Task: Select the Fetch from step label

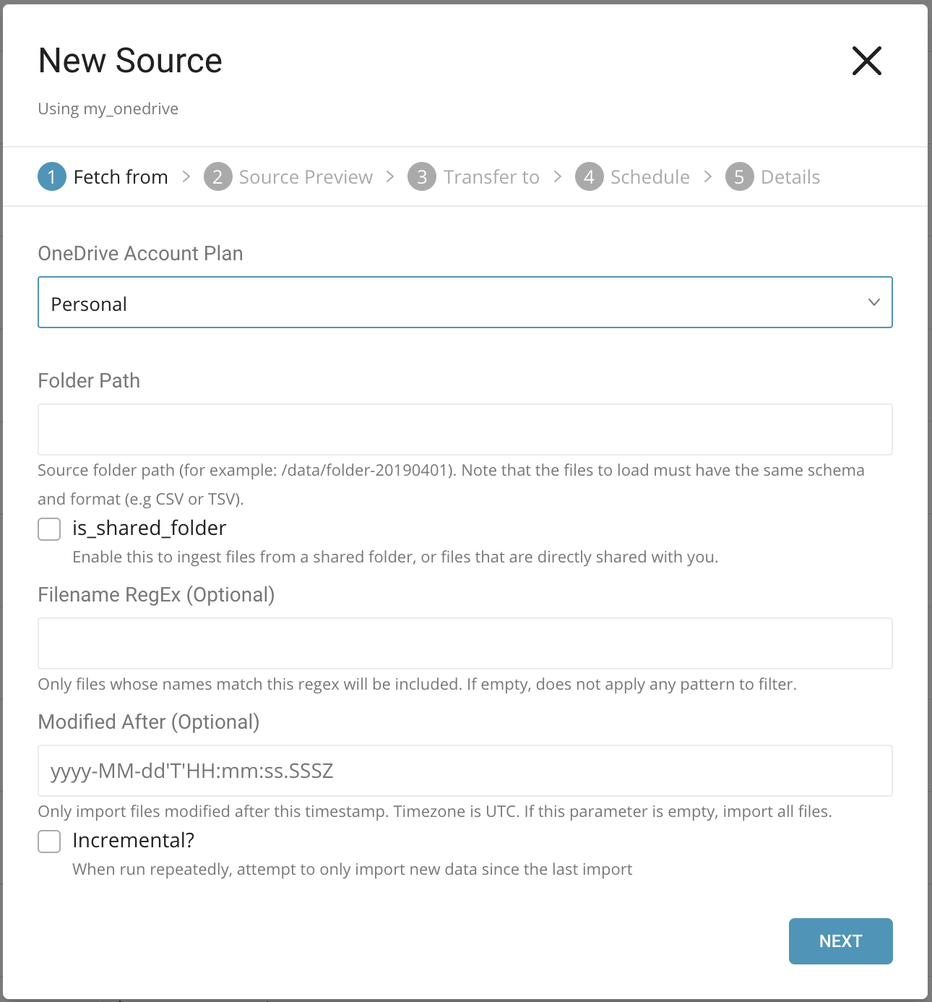Action: pyautogui.click(x=121, y=177)
